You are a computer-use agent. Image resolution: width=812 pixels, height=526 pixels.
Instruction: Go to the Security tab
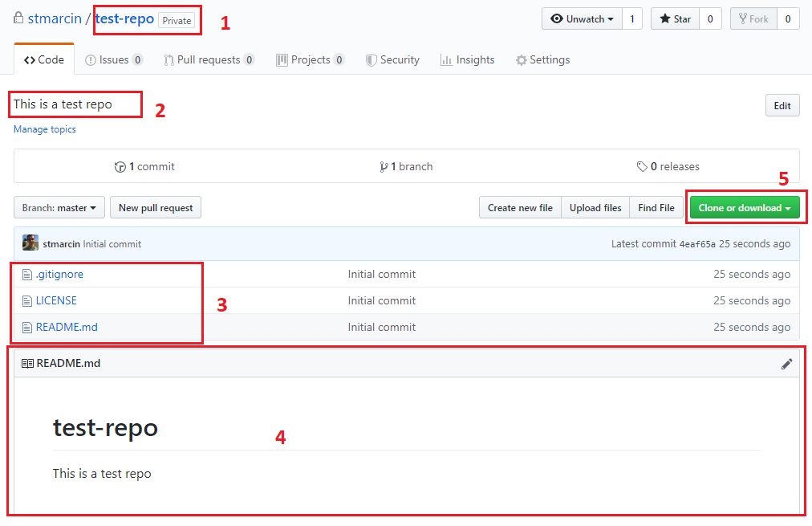tap(392, 60)
